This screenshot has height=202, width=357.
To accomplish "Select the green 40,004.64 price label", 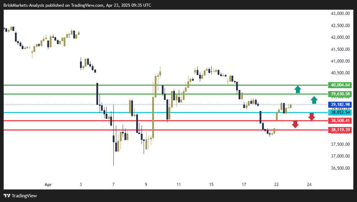I will point(341,85).
